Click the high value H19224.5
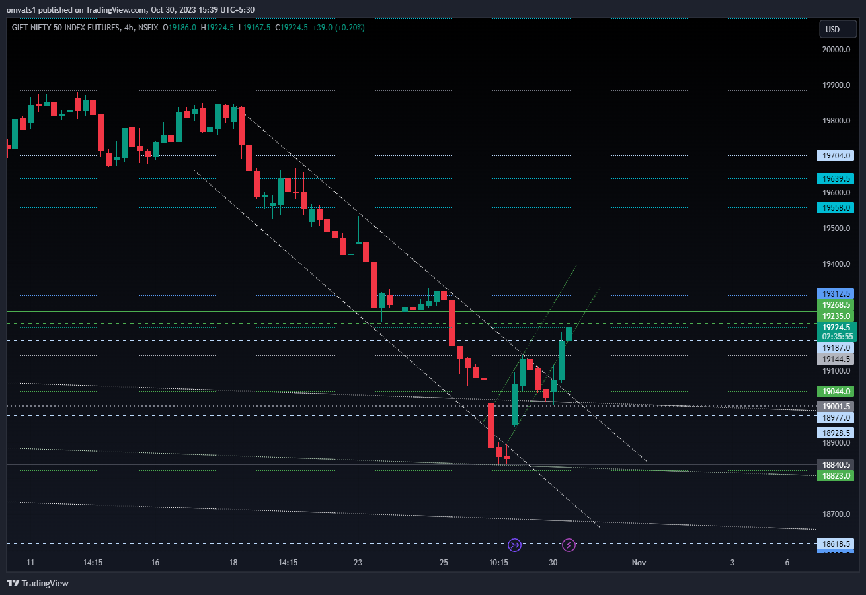The height and width of the screenshot is (595, 866). tap(217, 28)
